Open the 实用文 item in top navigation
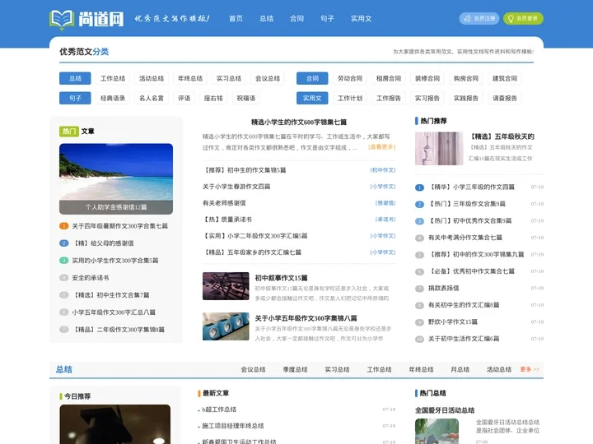The height and width of the screenshot is (444, 593). (362, 18)
